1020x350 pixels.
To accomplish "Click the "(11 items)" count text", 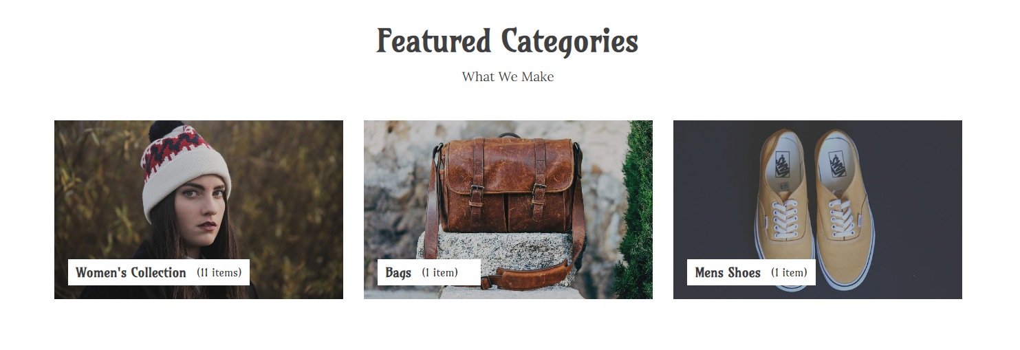I will click(x=219, y=272).
